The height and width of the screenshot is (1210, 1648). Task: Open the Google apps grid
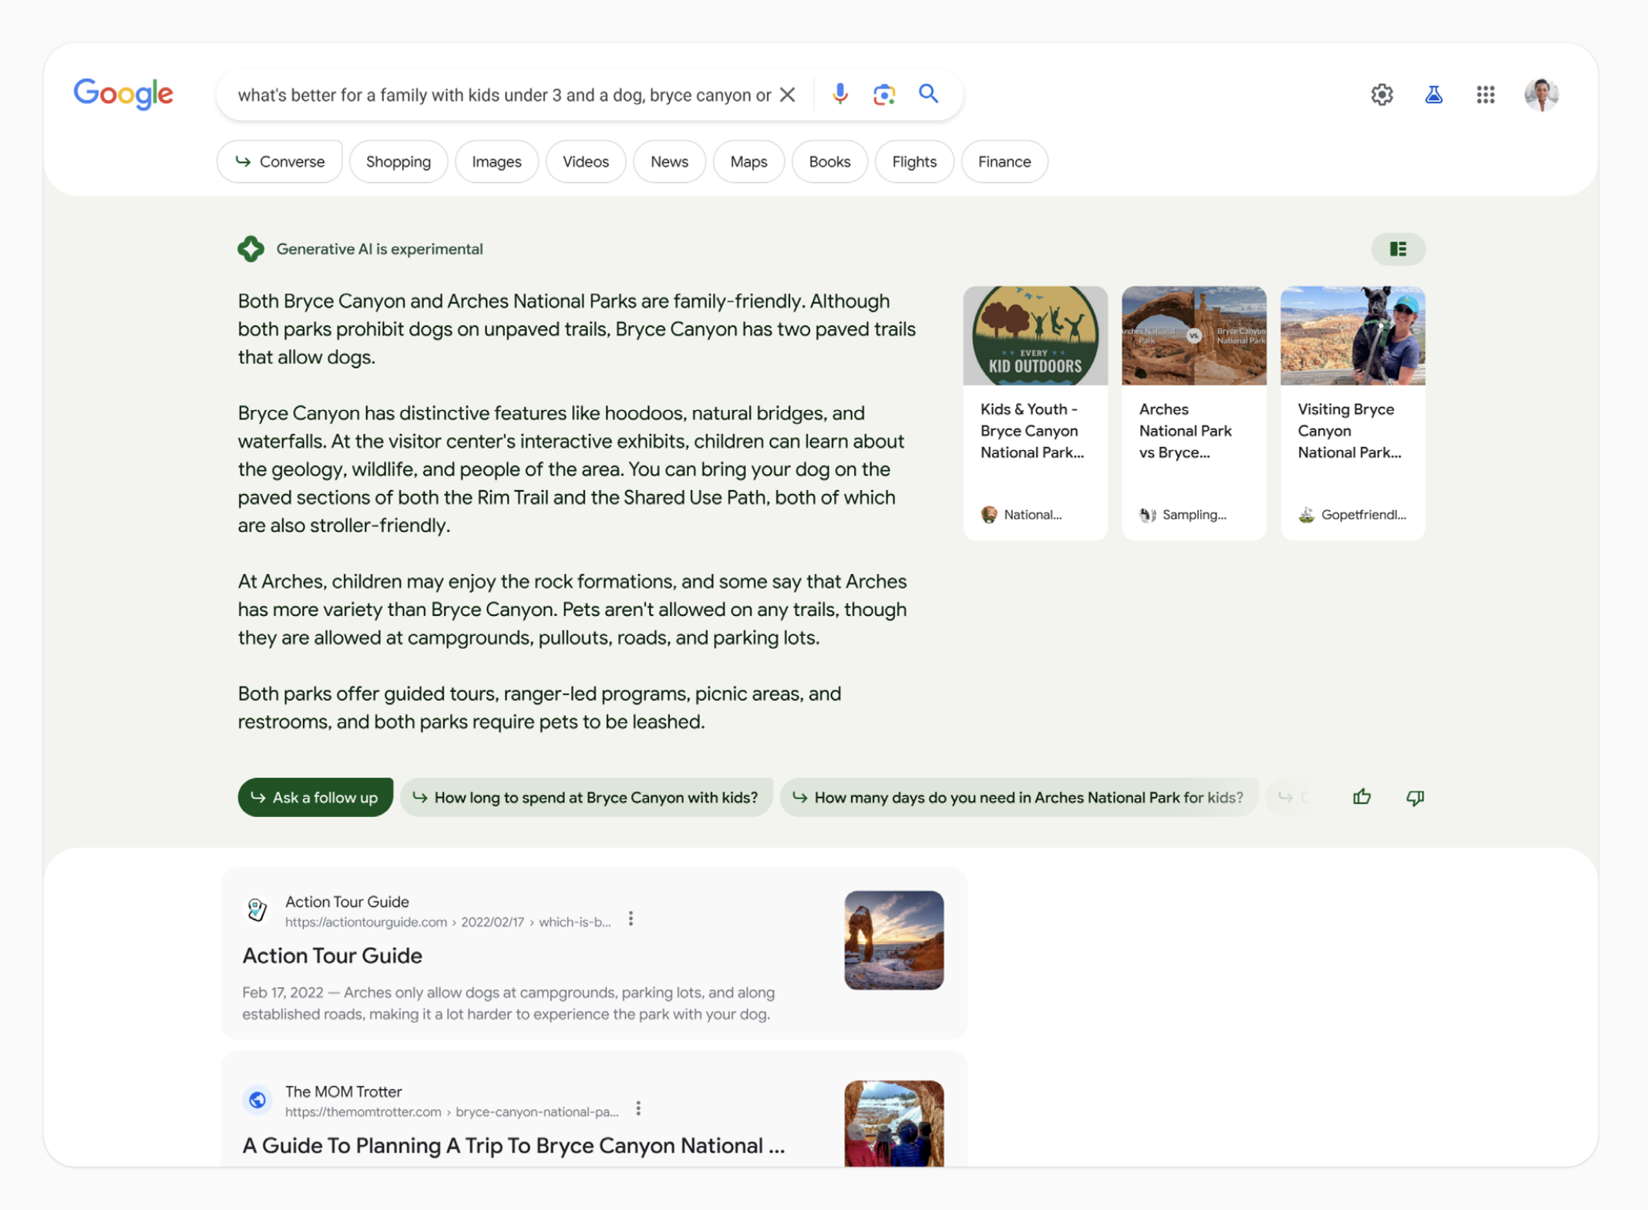pos(1485,94)
